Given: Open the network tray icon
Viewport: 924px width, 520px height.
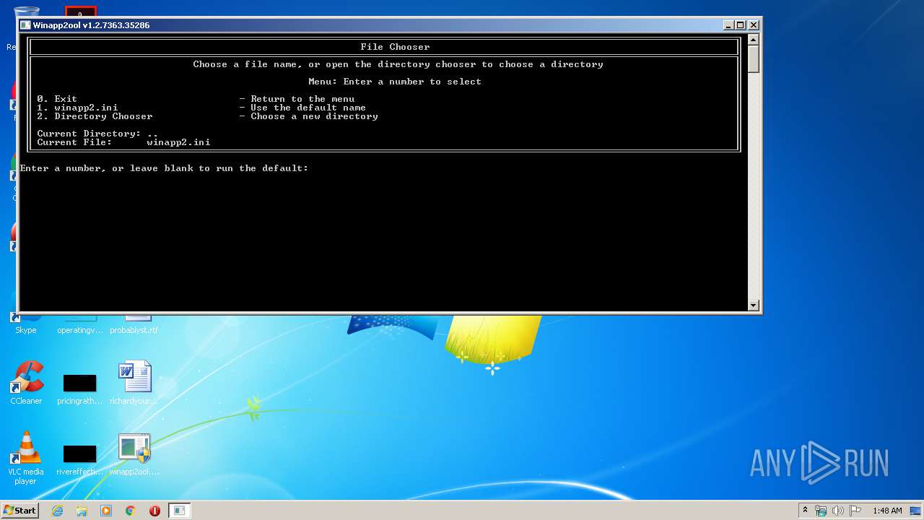Looking at the screenshot, I should [821, 511].
